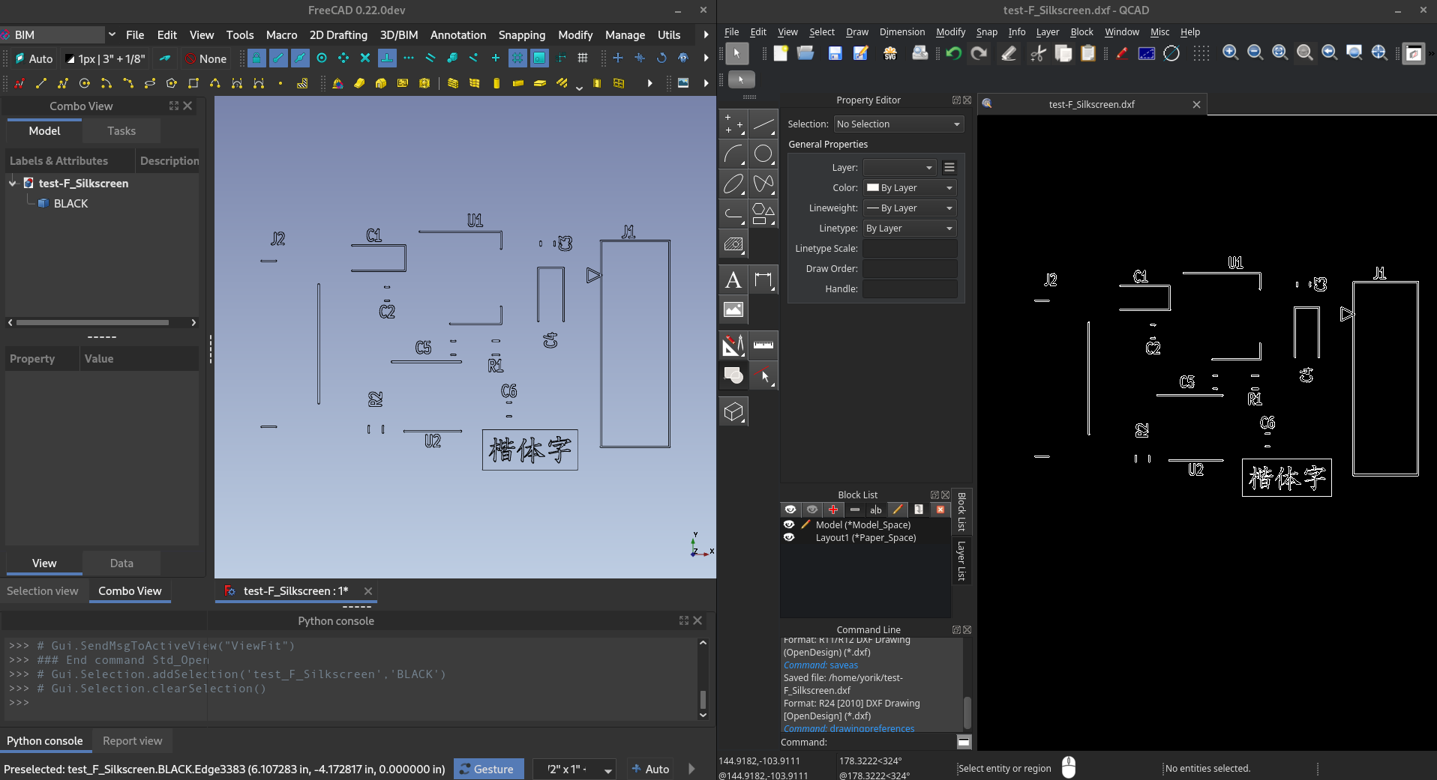
Task: Select QCAD's arrow selection pointer tool
Action: [737, 53]
